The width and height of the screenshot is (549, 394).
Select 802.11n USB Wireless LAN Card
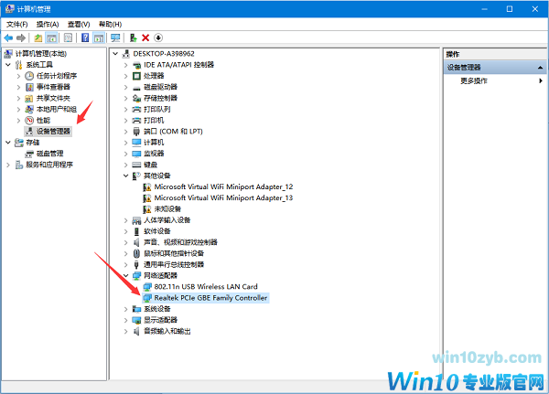tap(206, 287)
